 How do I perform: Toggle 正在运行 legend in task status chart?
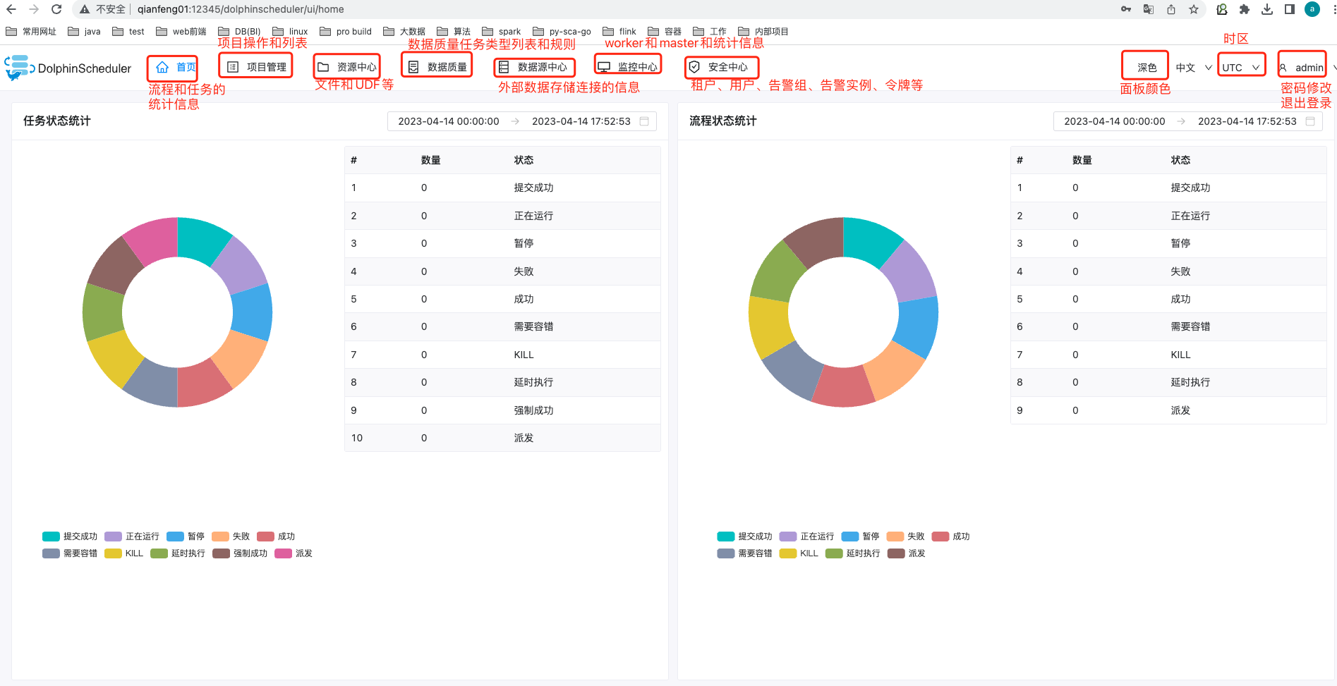coord(132,537)
